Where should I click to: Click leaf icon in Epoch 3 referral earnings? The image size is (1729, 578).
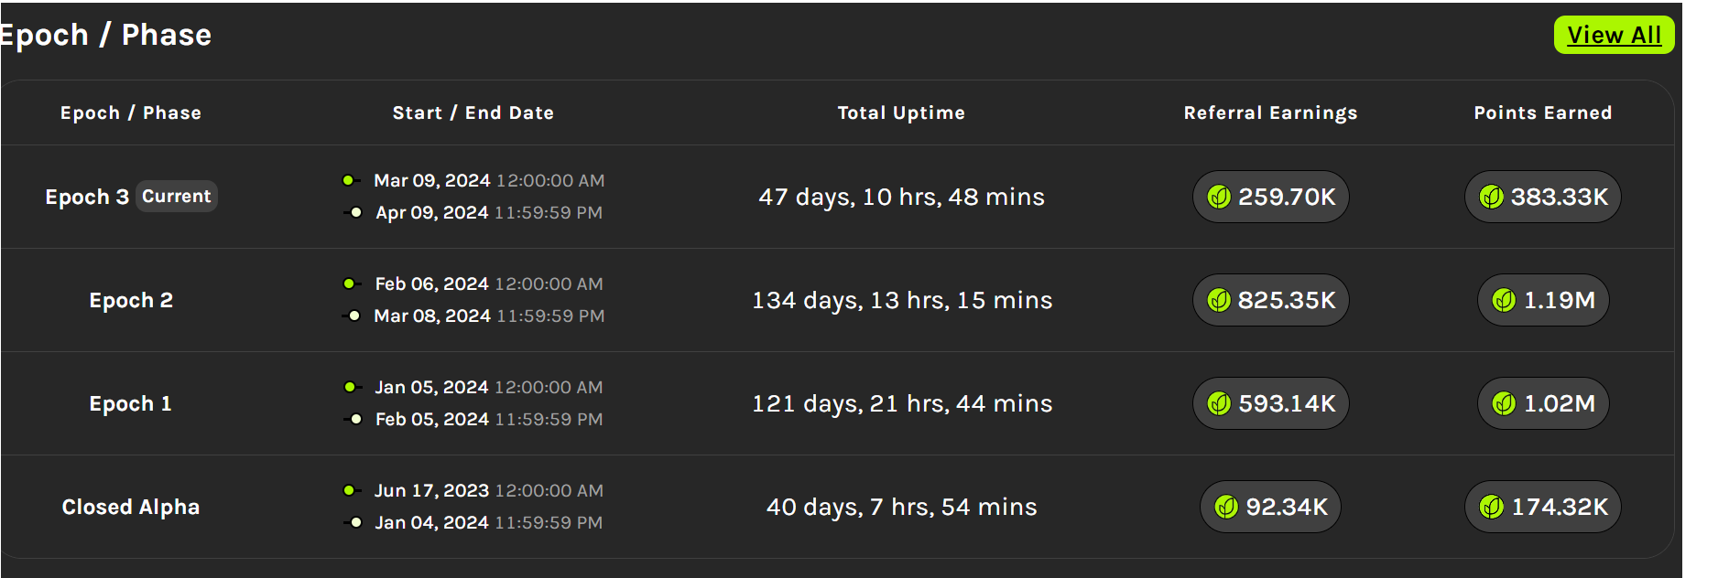click(1219, 197)
